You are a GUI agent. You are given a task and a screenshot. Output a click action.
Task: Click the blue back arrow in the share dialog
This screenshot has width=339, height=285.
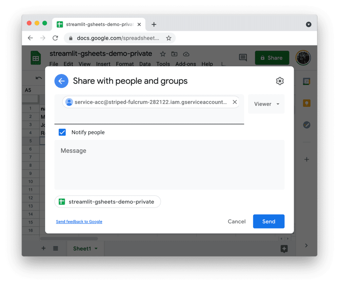[61, 81]
